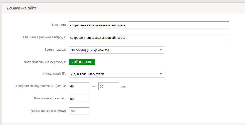Click the Дополнительные переходы: label

45,62
